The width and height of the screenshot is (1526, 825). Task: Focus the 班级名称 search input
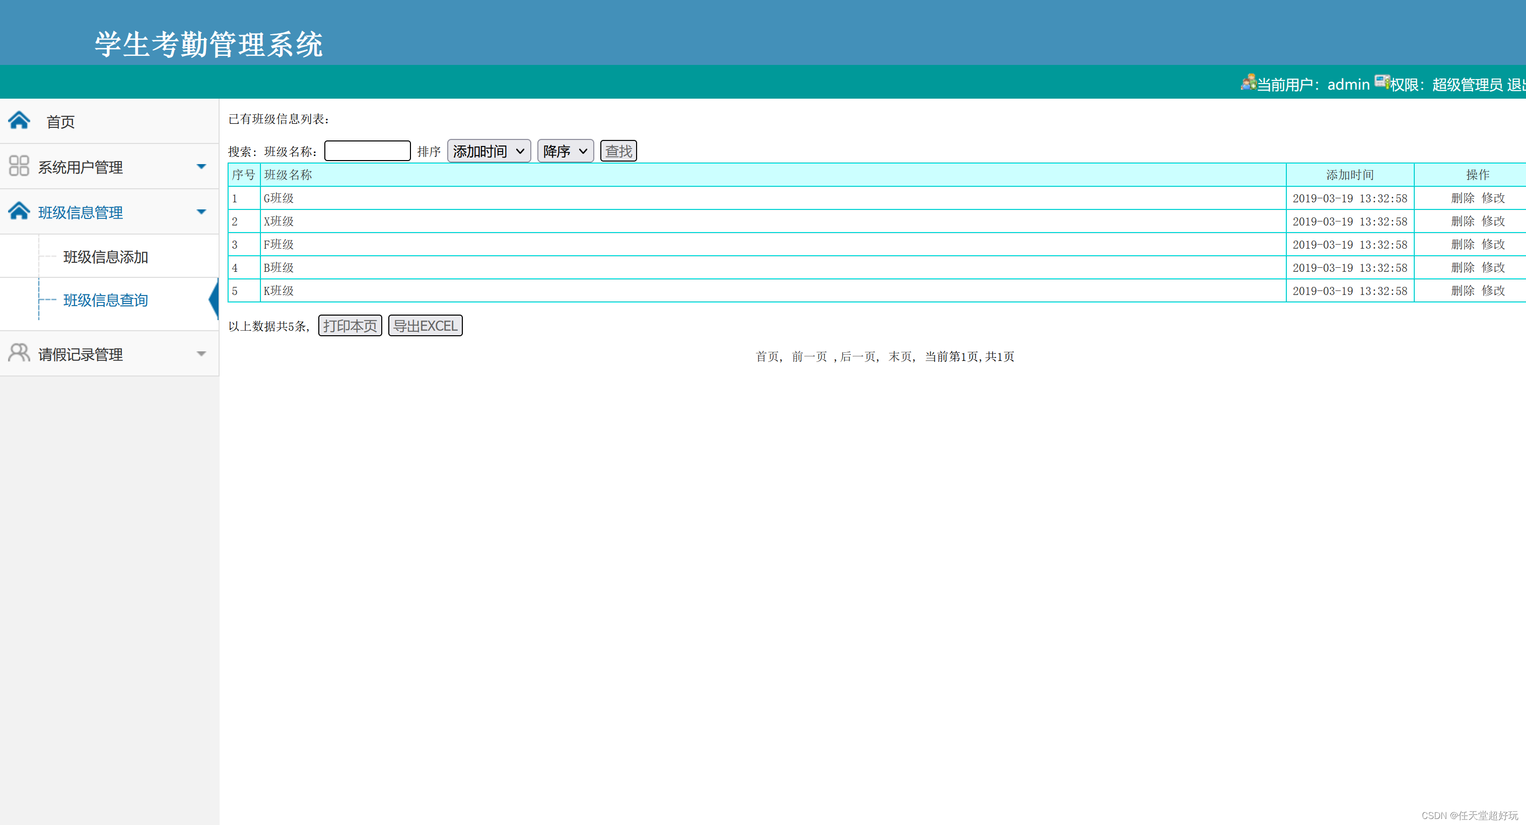(x=367, y=151)
